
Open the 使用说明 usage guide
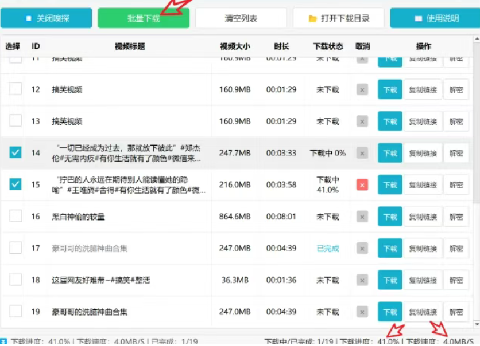(x=435, y=18)
